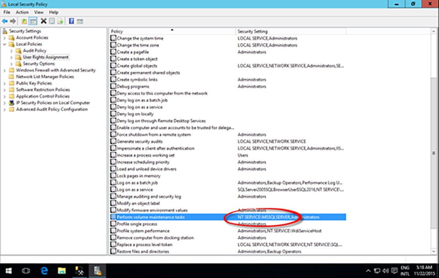Image resolution: width=439 pixels, height=278 pixels.
Task: Click the IP Security Policies on Local Computer icon
Action: pyautogui.click(x=12, y=103)
